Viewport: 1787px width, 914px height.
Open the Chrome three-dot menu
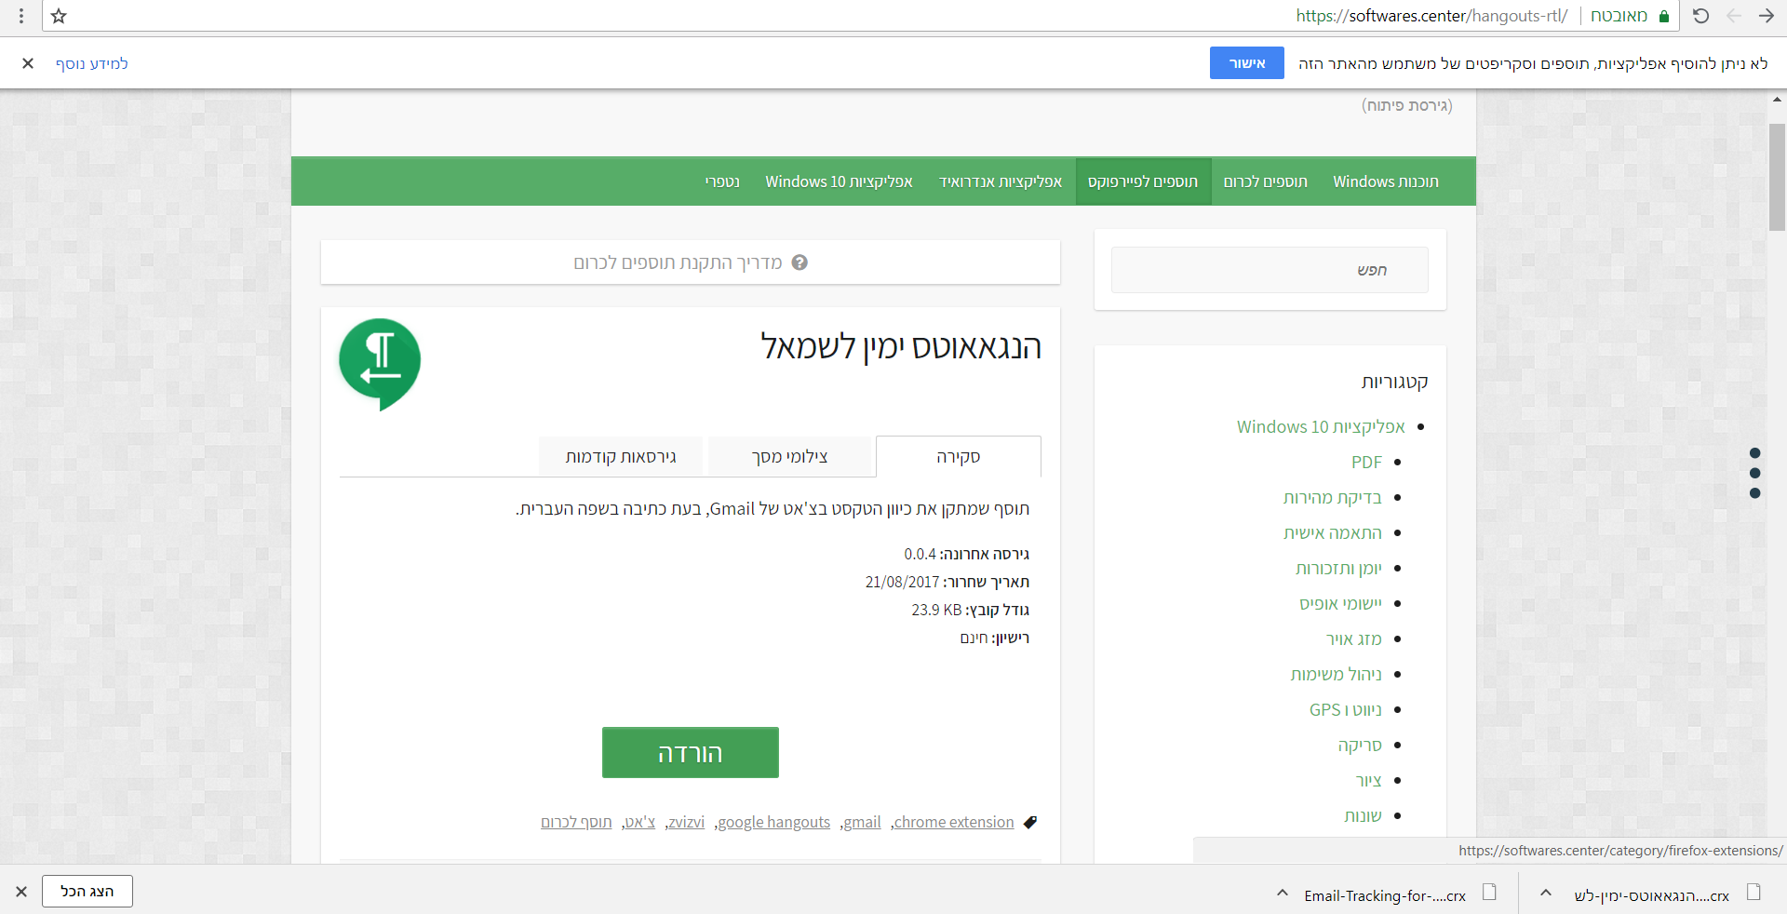(x=21, y=16)
